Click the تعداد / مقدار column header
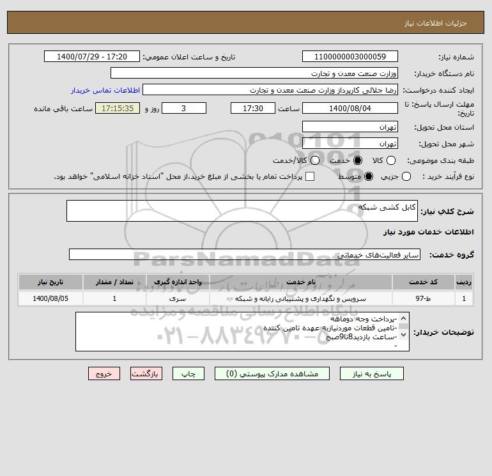Image resolution: width=492 pixels, height=476 pixels. [x=114, y=282]
